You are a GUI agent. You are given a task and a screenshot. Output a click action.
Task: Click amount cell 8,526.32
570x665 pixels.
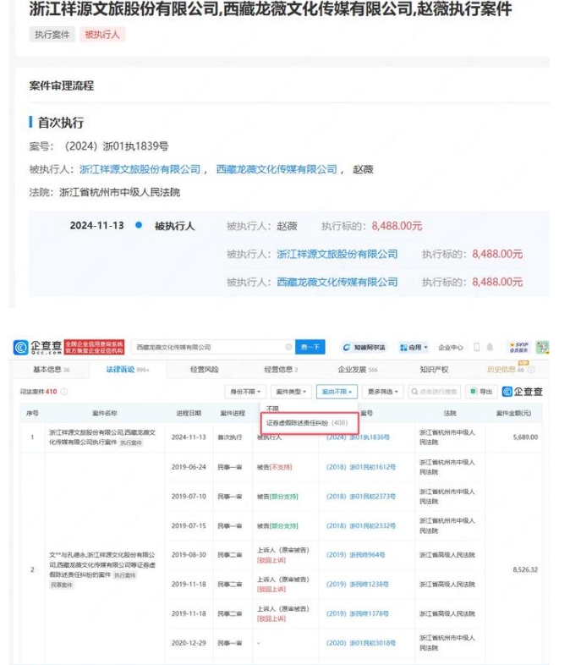coord(525,569)
